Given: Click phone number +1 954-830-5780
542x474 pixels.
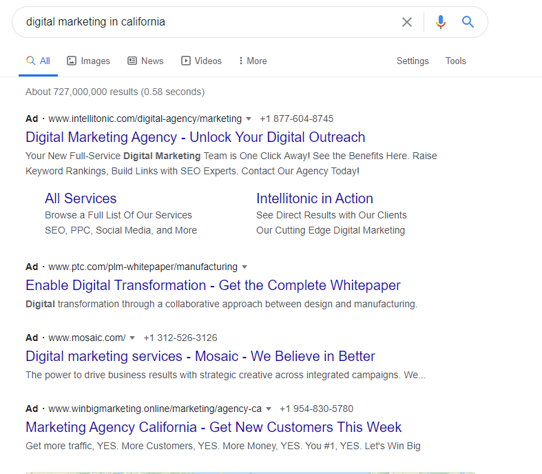Looking at the screenshot, I should pyautogui.click(x=316, y=409).
